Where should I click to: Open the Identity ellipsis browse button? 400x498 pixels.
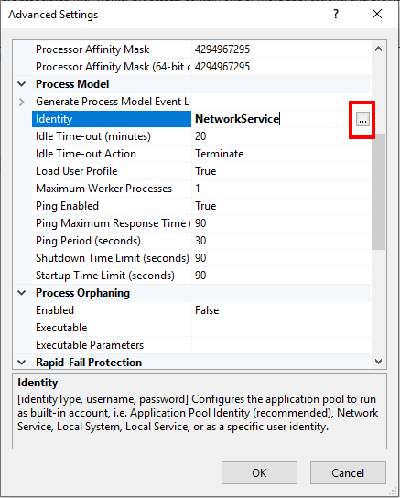[x=362, y=119]
